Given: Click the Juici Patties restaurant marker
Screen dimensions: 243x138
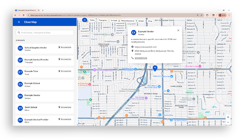Looking at the screenshot, I should pyautogui.click(x=172, y=71).
